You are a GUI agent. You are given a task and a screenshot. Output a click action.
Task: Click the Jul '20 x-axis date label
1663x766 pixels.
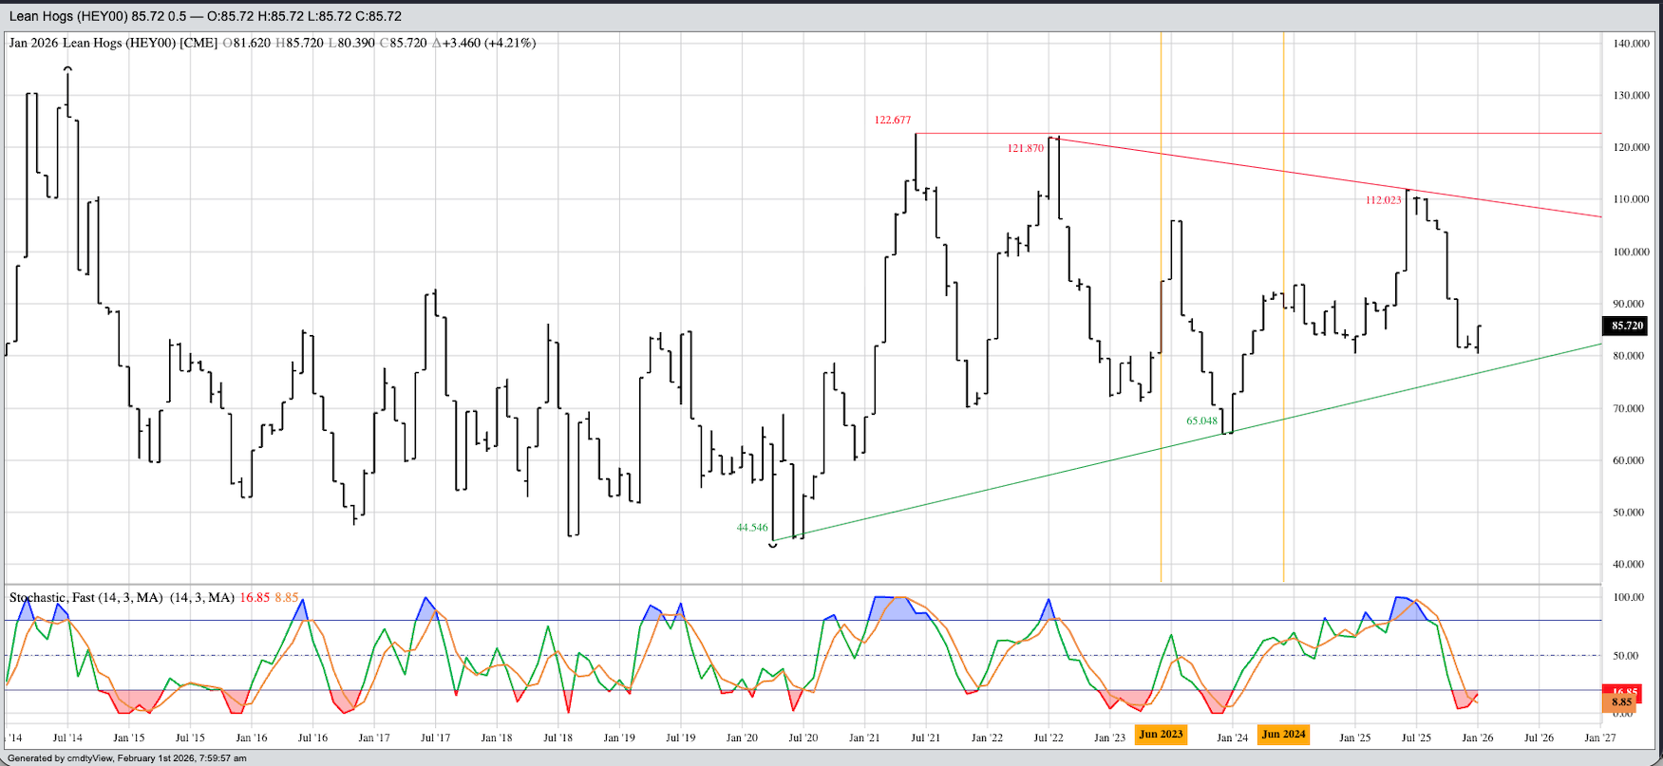pos(803,738)
